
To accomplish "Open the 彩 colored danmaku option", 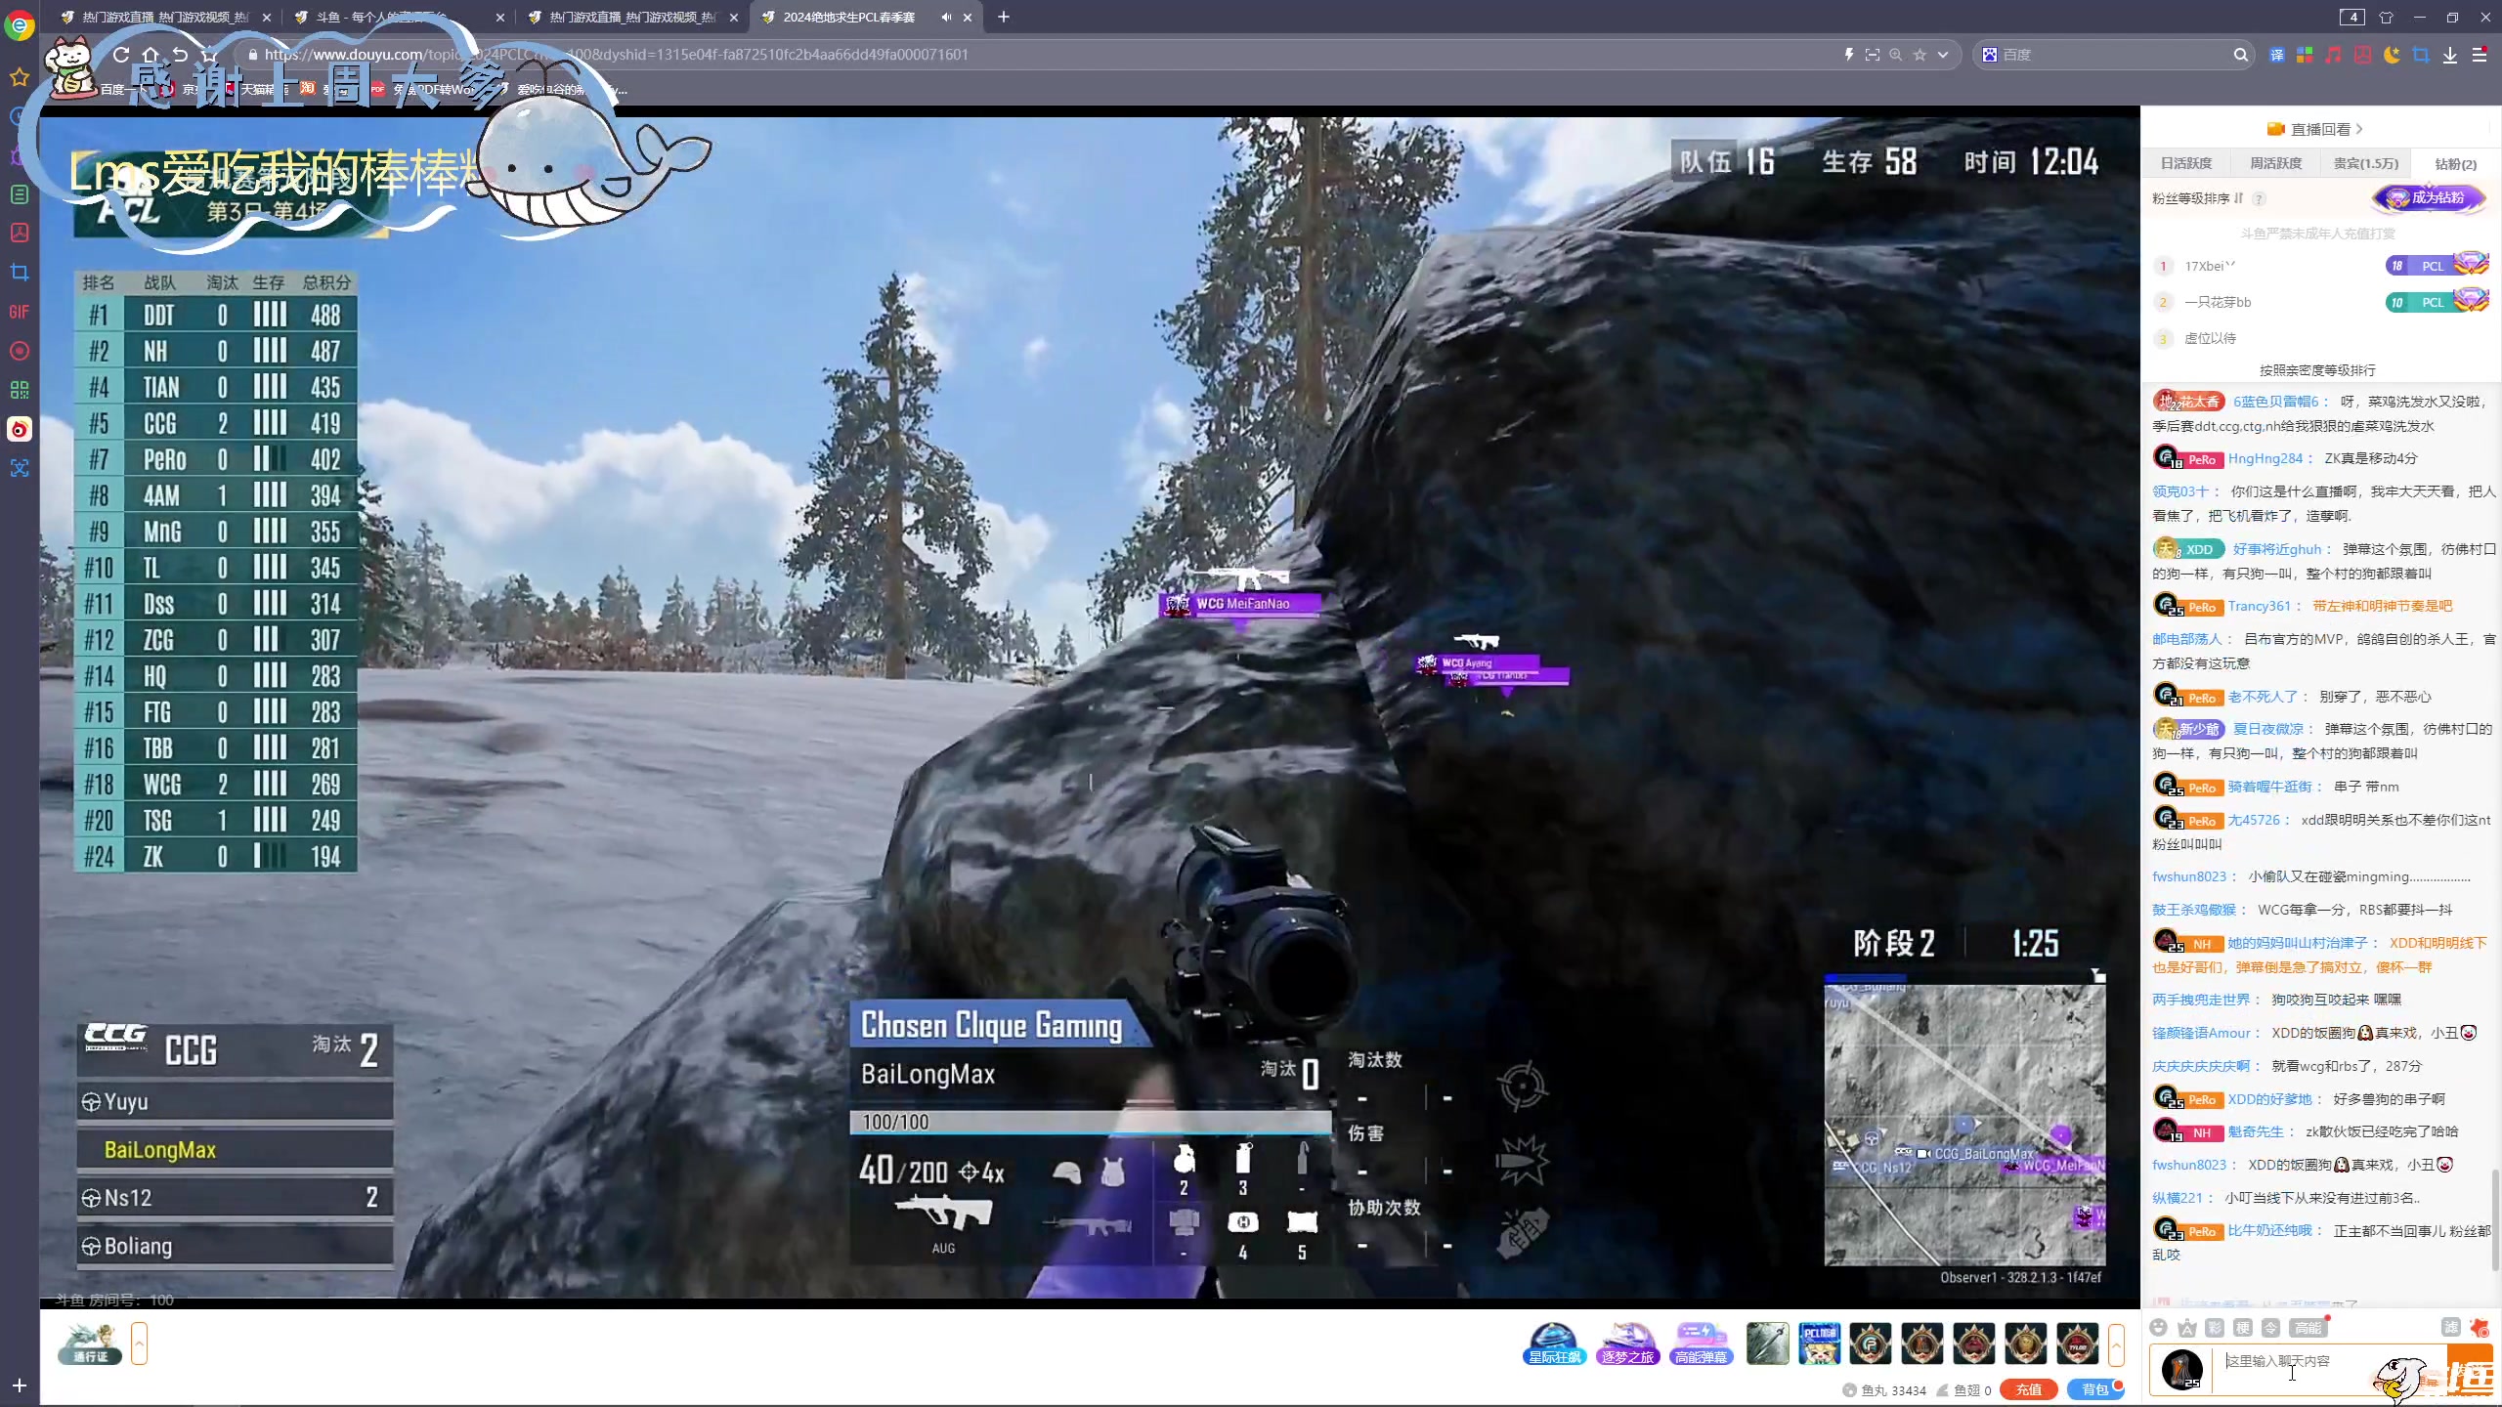I will [2215, 1327].
